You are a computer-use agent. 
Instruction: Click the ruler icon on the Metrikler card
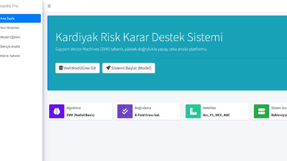193,111
